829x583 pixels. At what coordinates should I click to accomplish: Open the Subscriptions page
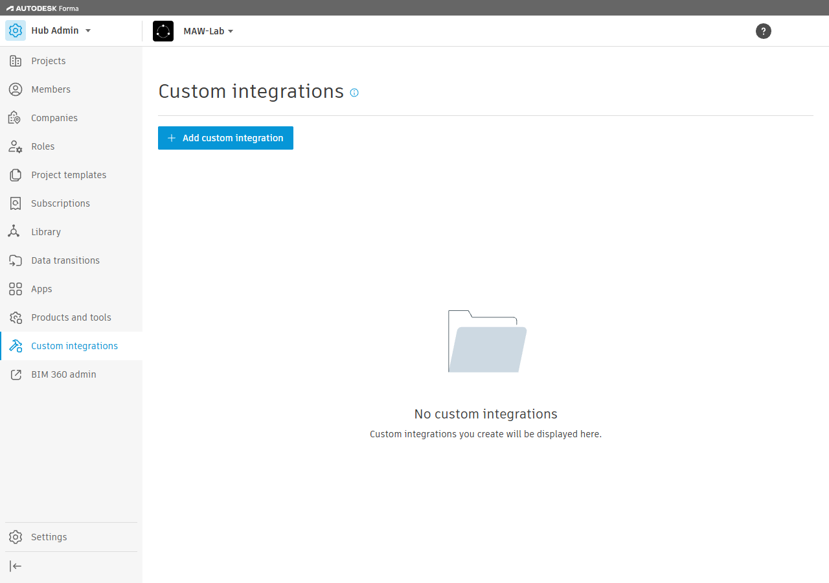(x=60, y=203)
